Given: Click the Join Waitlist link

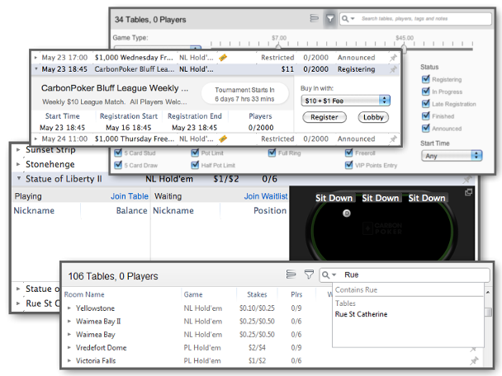Looking at the screenshot, I should coord(266,196).
